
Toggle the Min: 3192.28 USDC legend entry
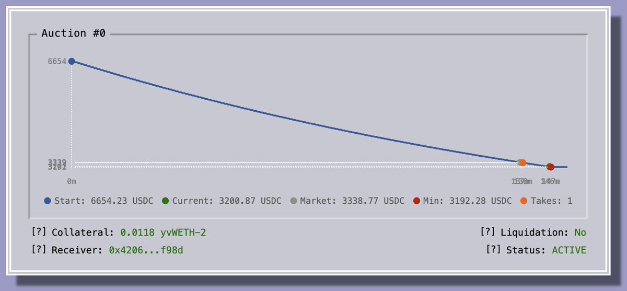pyautogui.click(x=462, y=201)
